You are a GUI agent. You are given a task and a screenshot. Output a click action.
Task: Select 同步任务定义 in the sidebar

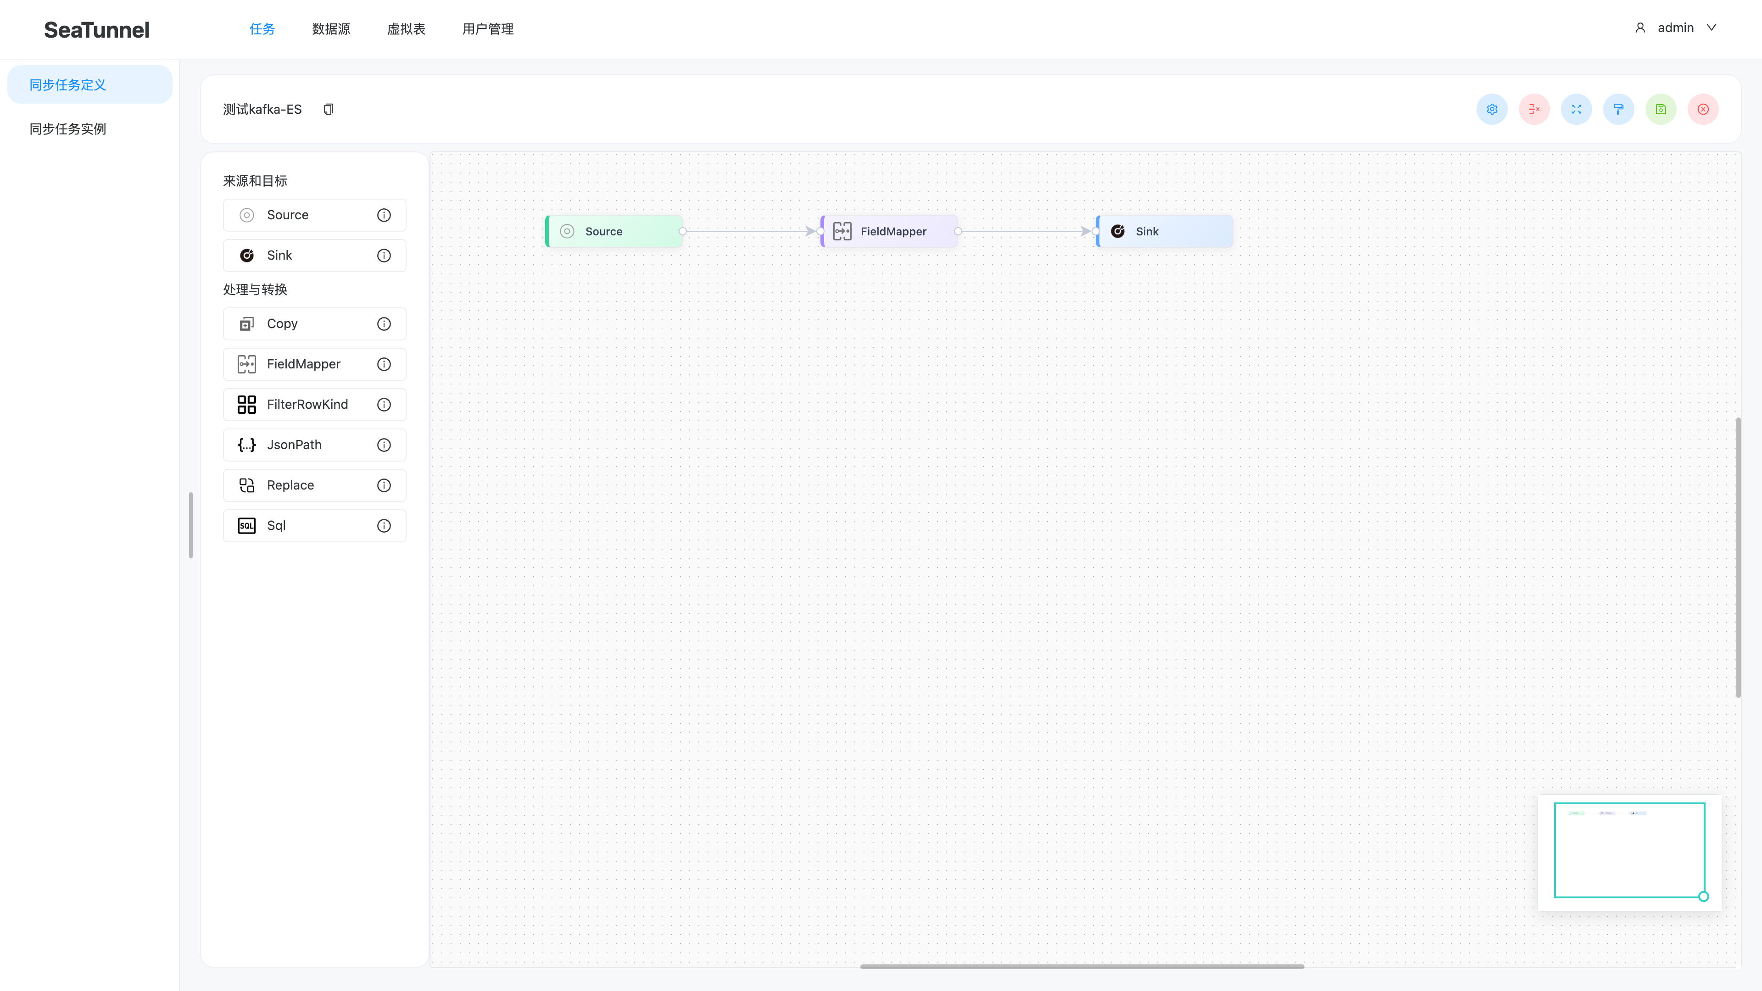pos(68,85)
